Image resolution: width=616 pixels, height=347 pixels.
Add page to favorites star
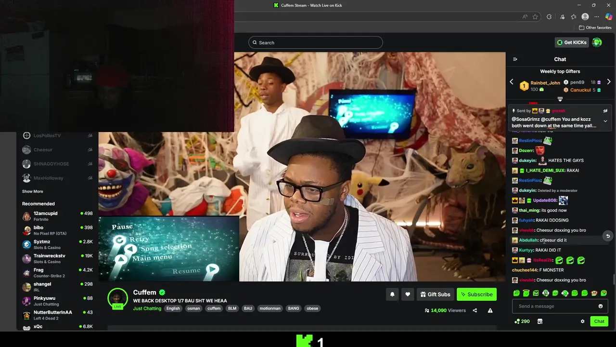click(x=535, y=17)
